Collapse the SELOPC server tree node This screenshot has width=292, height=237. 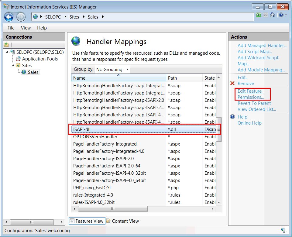point(7,52)
